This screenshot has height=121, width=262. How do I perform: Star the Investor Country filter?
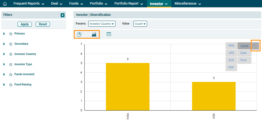[x=11, y=54]
